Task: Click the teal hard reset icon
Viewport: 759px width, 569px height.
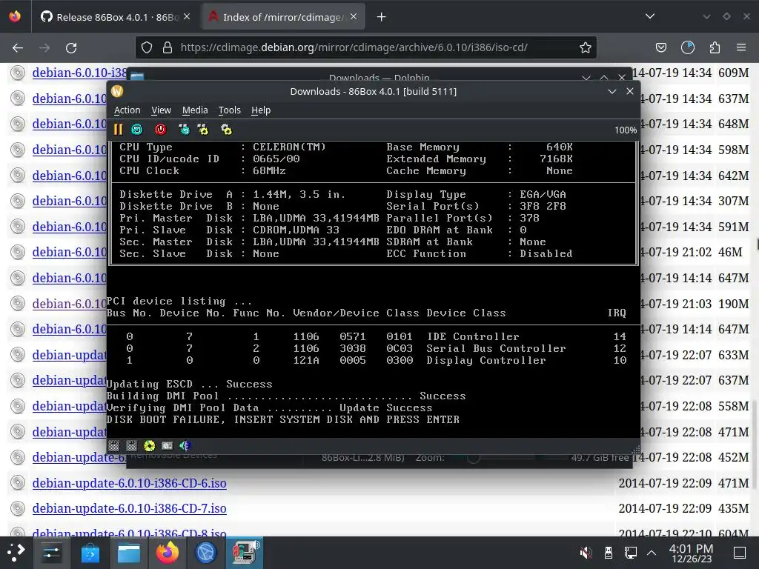Action: click(x=137, y=130)
